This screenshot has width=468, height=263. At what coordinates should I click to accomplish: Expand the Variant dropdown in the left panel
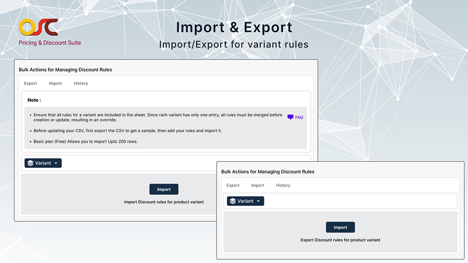43,163
